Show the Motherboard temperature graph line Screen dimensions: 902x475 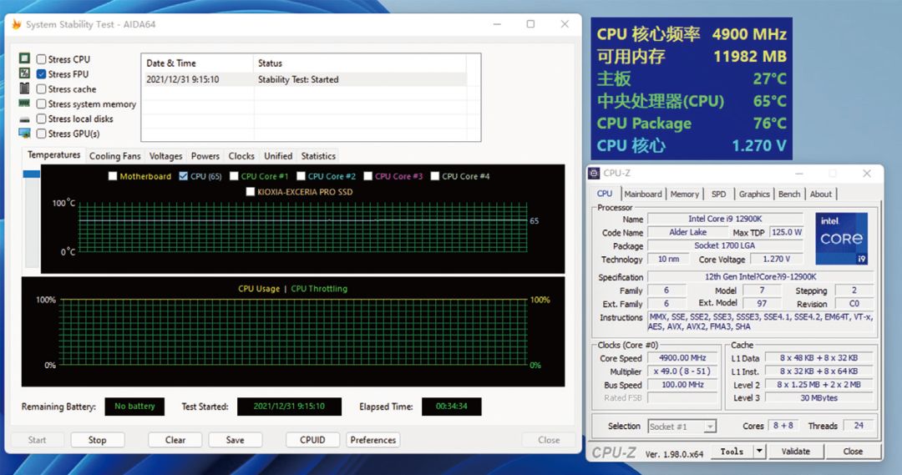click(113, 176)
